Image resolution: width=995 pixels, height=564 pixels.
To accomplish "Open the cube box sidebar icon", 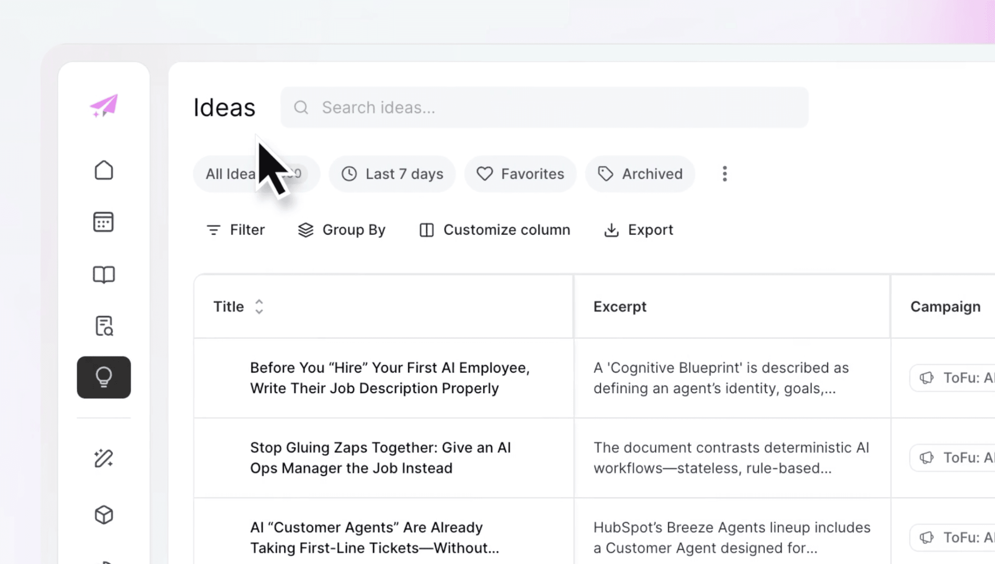I will [x=104, y=515].
